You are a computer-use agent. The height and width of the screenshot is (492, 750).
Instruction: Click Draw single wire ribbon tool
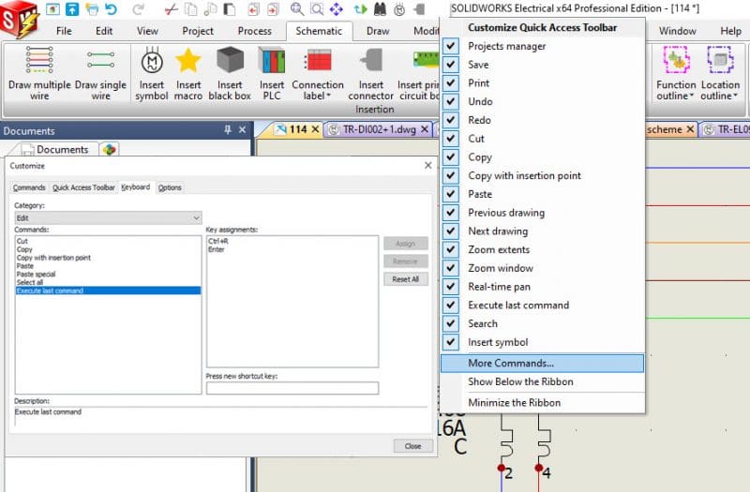(100, 73)
